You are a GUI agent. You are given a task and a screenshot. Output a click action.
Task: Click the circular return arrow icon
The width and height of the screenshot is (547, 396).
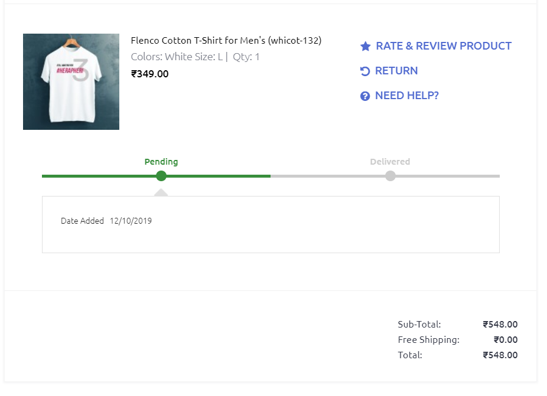(x=365, y=71)
